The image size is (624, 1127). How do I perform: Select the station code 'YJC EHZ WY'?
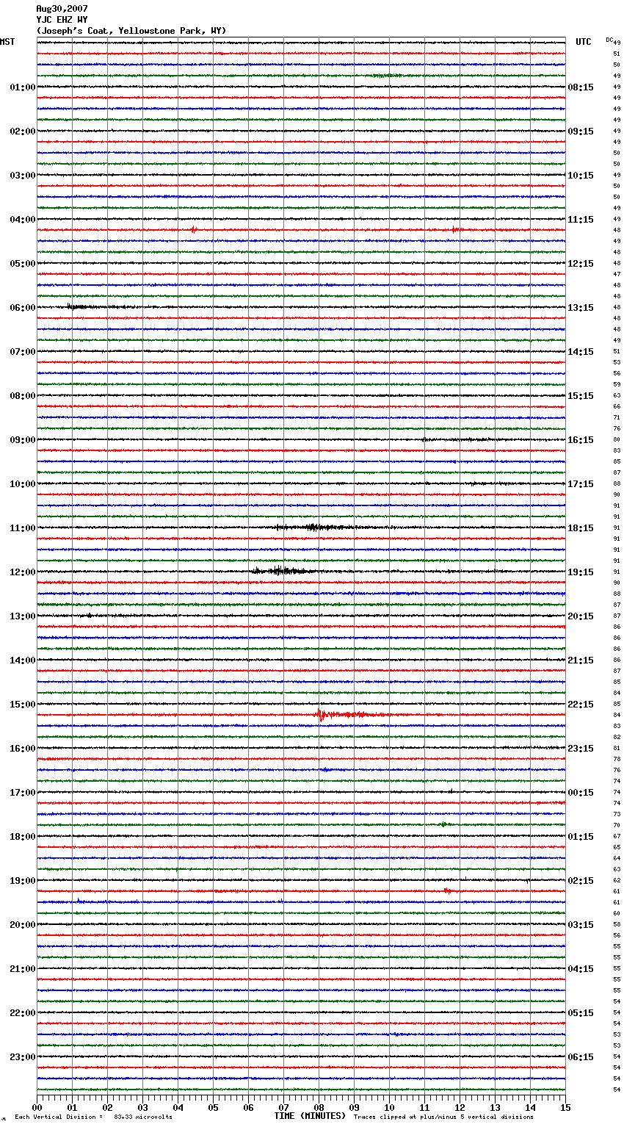(62, 20)
